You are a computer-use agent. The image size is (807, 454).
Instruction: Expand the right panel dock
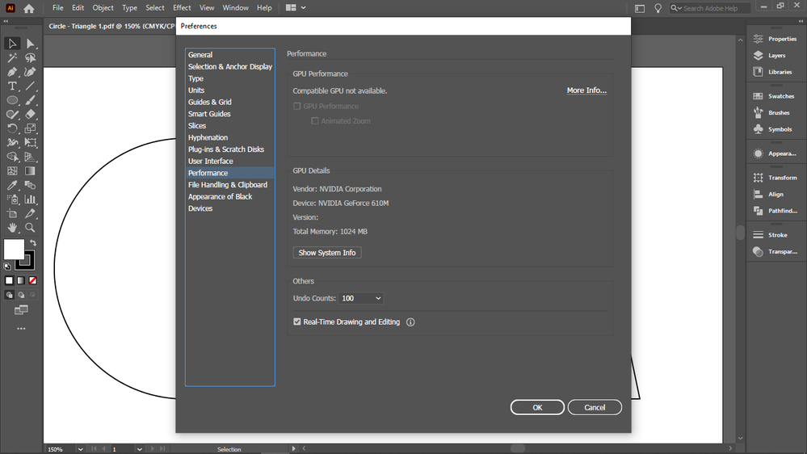tap(801, 21)
